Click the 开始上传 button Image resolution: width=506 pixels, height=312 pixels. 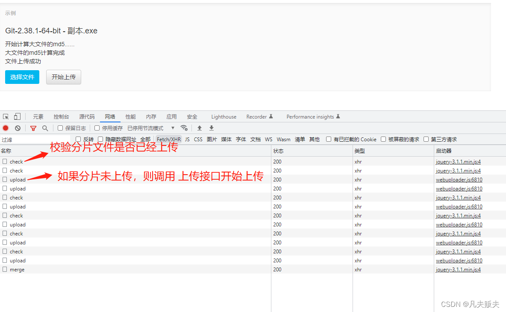point(64,77)
